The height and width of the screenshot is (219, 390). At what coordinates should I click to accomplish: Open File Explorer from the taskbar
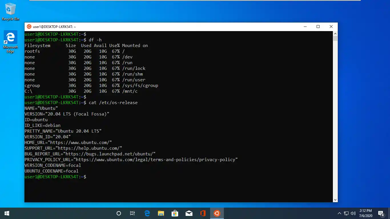pyautogui.click(x=161, y=213)
